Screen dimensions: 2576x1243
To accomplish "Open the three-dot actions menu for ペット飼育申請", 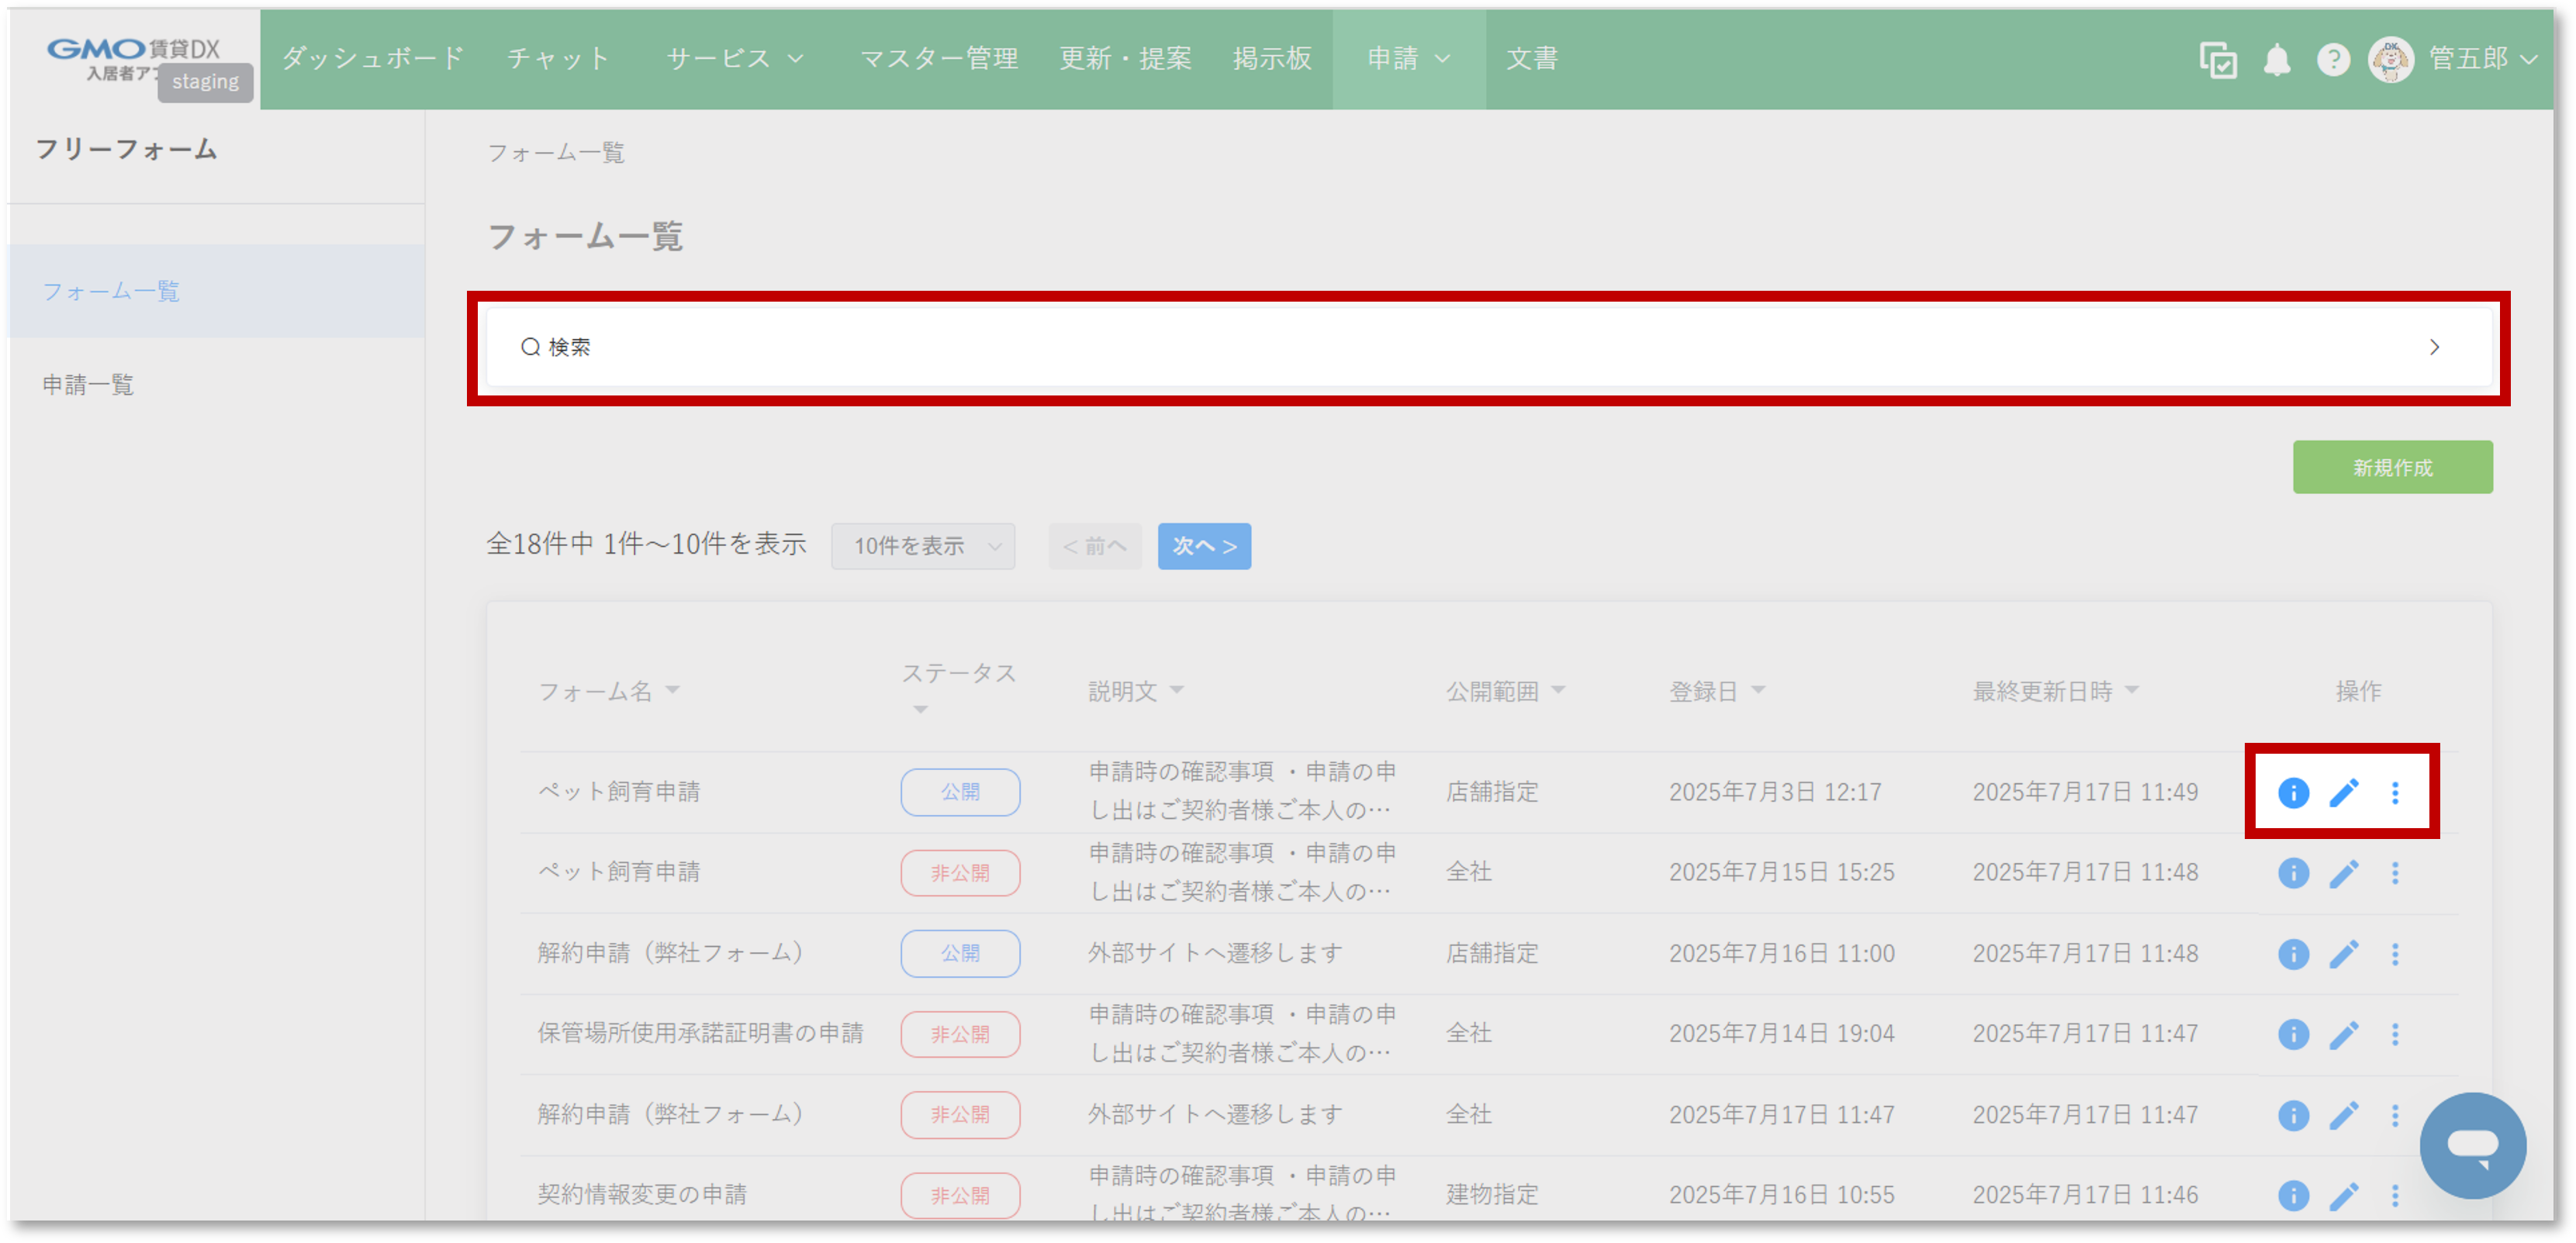I will [x=2396, y=792].
